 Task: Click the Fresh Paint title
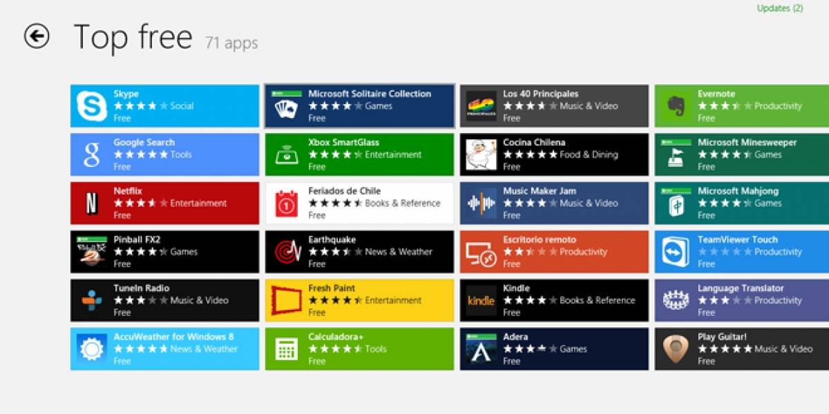pyautogui.click(x=332, y=288)
